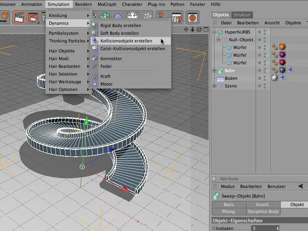
Task: Click the viewport zoom camera arrows icon
Action: coord(192,30)
